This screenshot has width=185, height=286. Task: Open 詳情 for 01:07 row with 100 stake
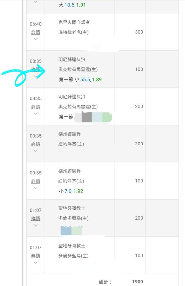pyautogui.click(x=35, y=256)
